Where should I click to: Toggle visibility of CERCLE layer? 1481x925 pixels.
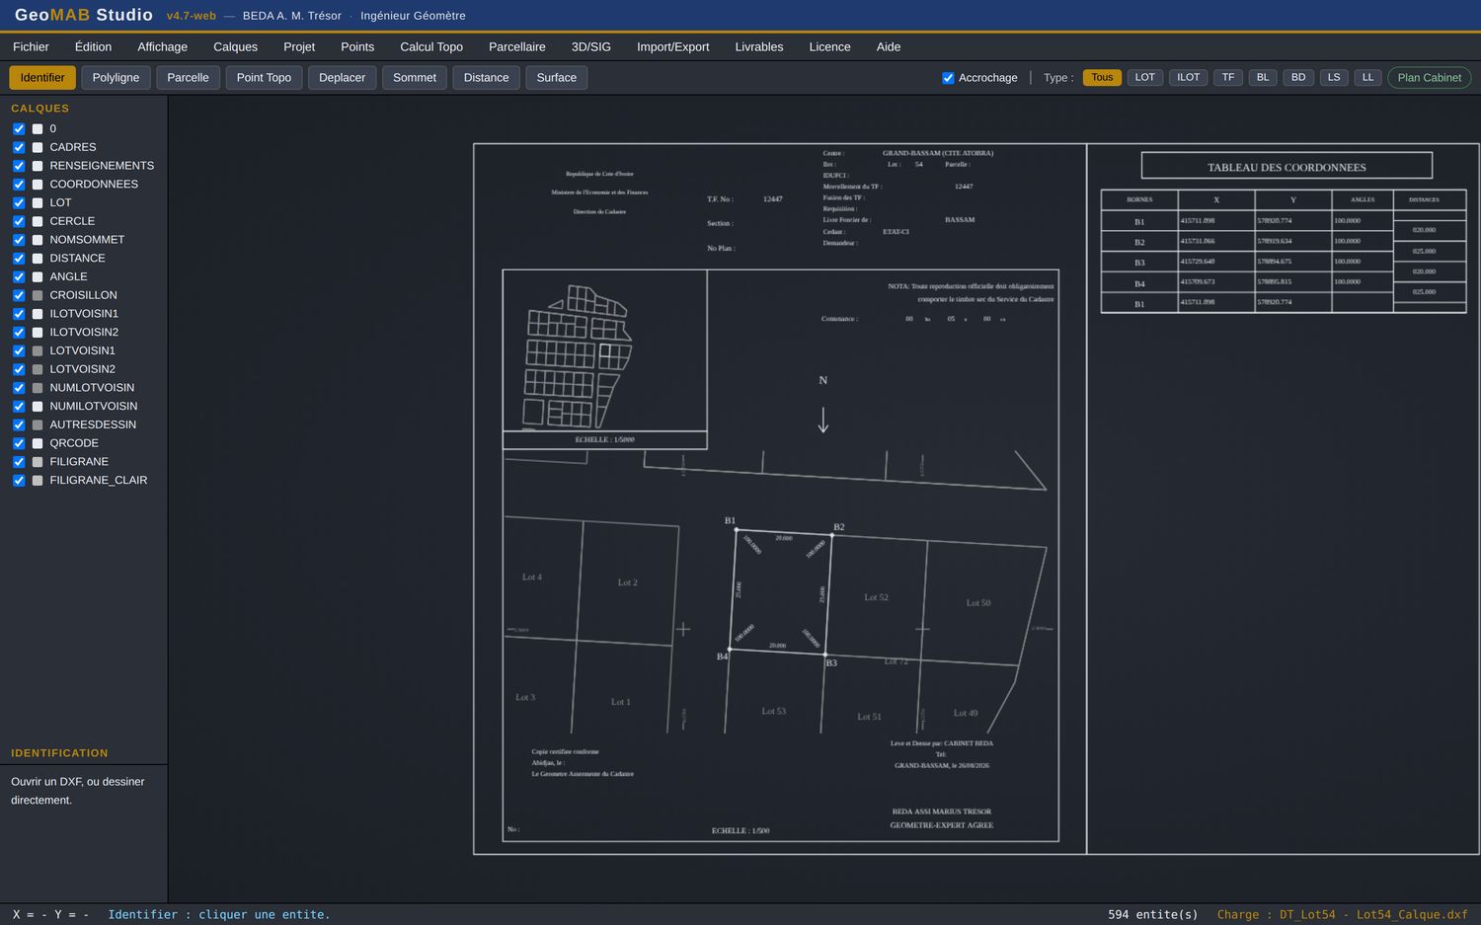(x=19, y=221)
